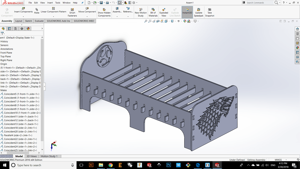Switch to SOLIDWORKS Add-Ins tab

click(x=58, y=21)
